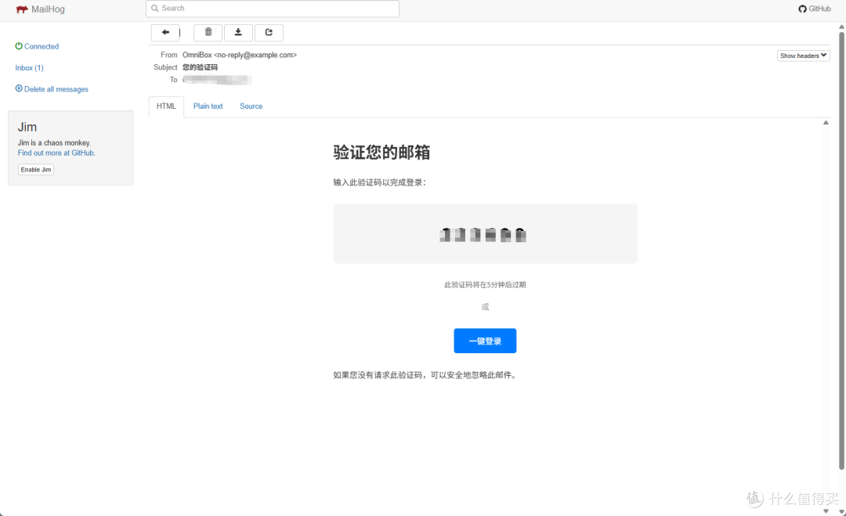Click the Jim panel heading
This screenshot has width=846, height=516.
[27, 128]
